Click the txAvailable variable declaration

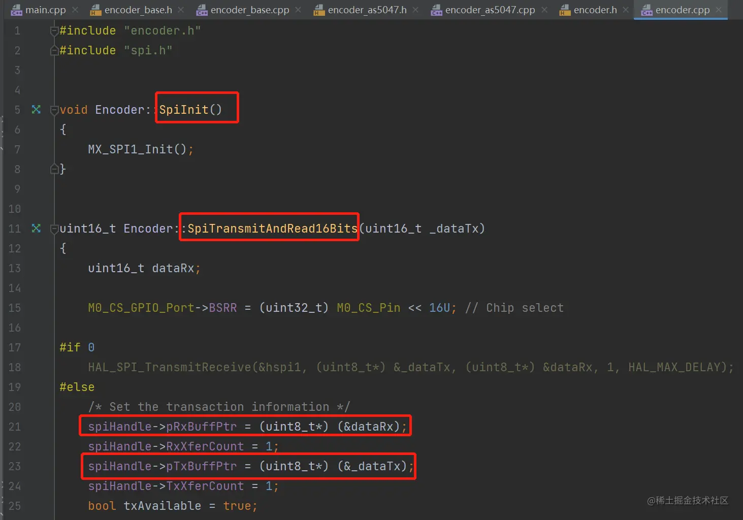click(163, 506)
